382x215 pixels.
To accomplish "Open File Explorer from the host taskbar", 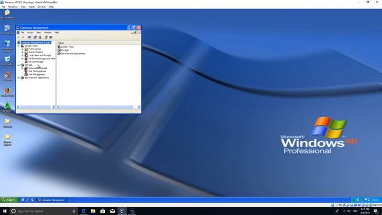I will tap(93, 211).
